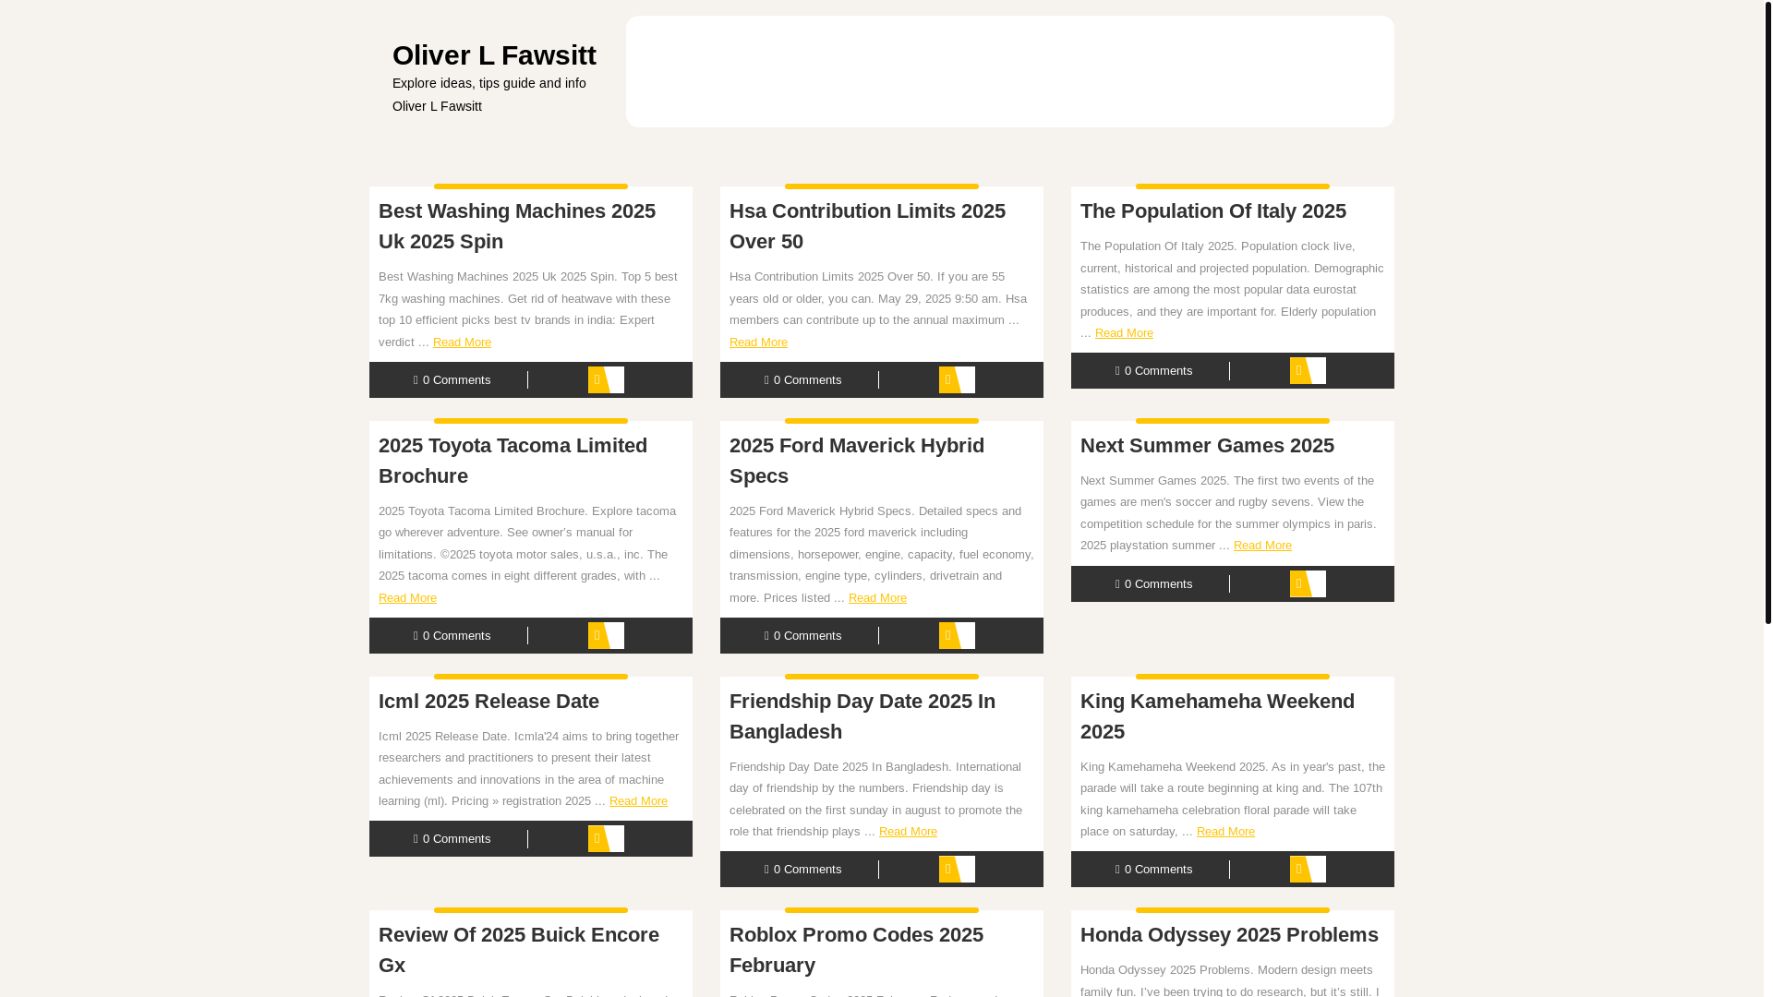Open Honda Odyssey 2025 Problems title
This screenshot has height=997, width=1773.
click(x=1229, y=934)
